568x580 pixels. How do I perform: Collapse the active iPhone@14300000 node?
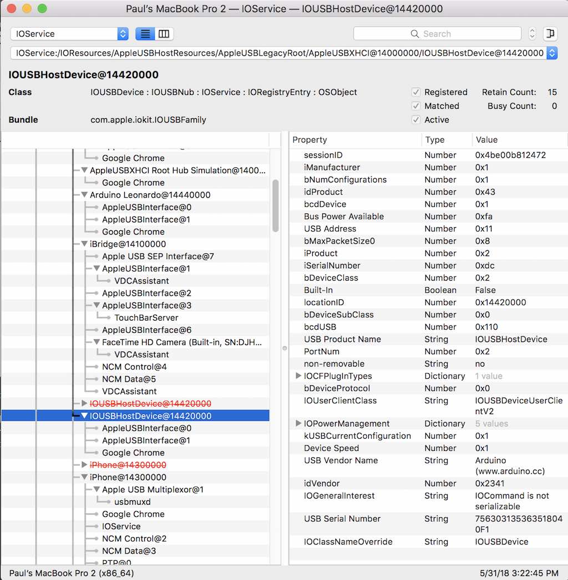click(84, 477)
